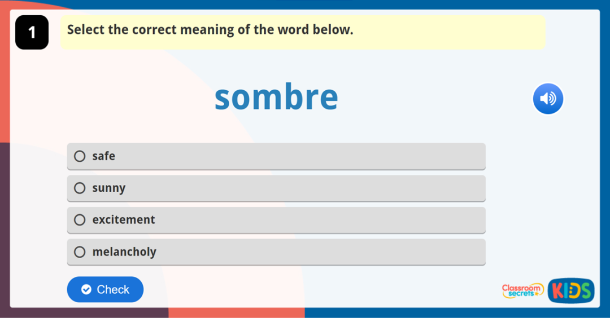Viewport: 610px width, 318px height.
Task: Click the KIDS logo badge
Action: tap(571, 291)
